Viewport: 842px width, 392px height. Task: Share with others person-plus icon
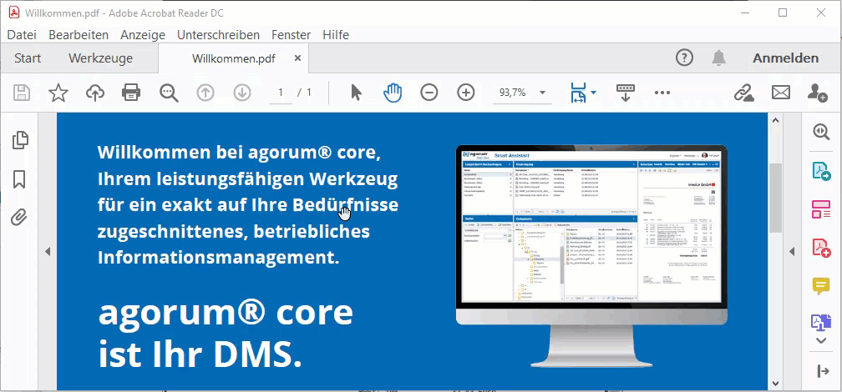pyautogui.click(x=817, y=93)
